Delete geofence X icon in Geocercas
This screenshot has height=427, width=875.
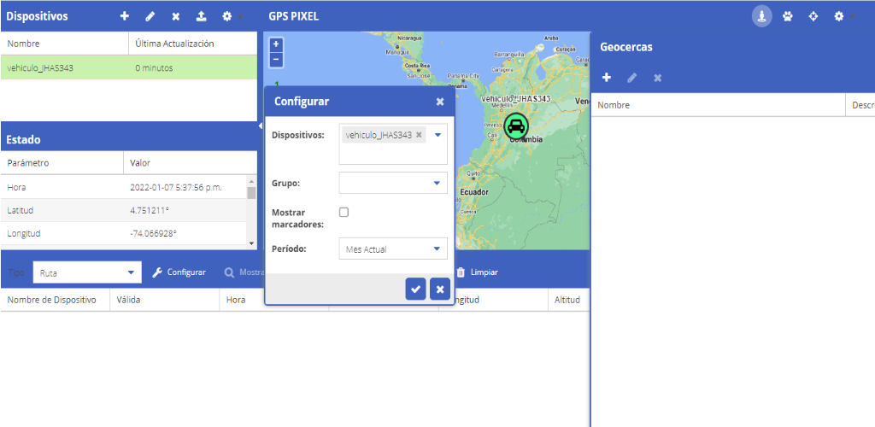click(658, 78)
